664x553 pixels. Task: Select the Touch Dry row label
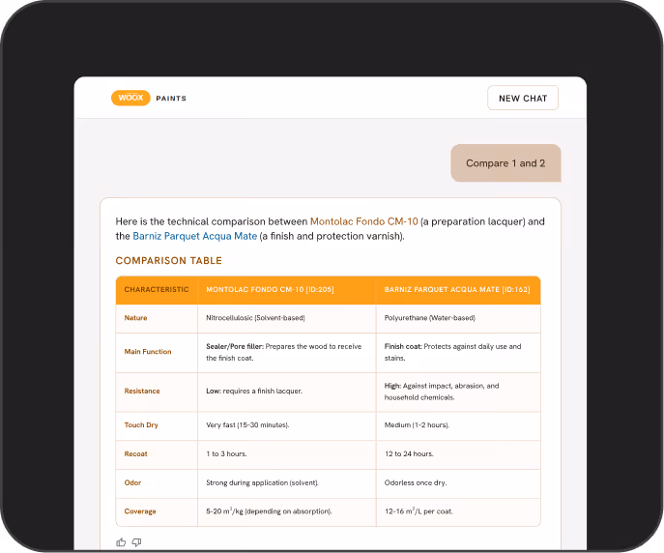click(141, 425)
